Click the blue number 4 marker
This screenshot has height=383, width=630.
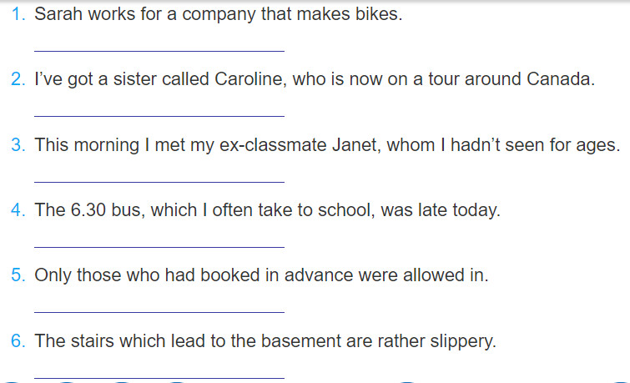18,209
